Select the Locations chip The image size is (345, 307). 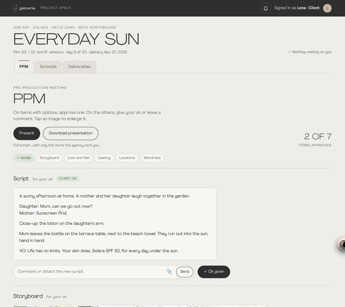click(x=127, y=158)
